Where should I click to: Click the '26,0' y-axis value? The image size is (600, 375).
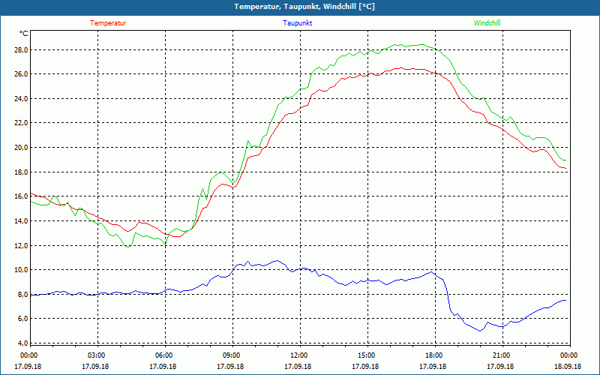(x=21, y=73)
